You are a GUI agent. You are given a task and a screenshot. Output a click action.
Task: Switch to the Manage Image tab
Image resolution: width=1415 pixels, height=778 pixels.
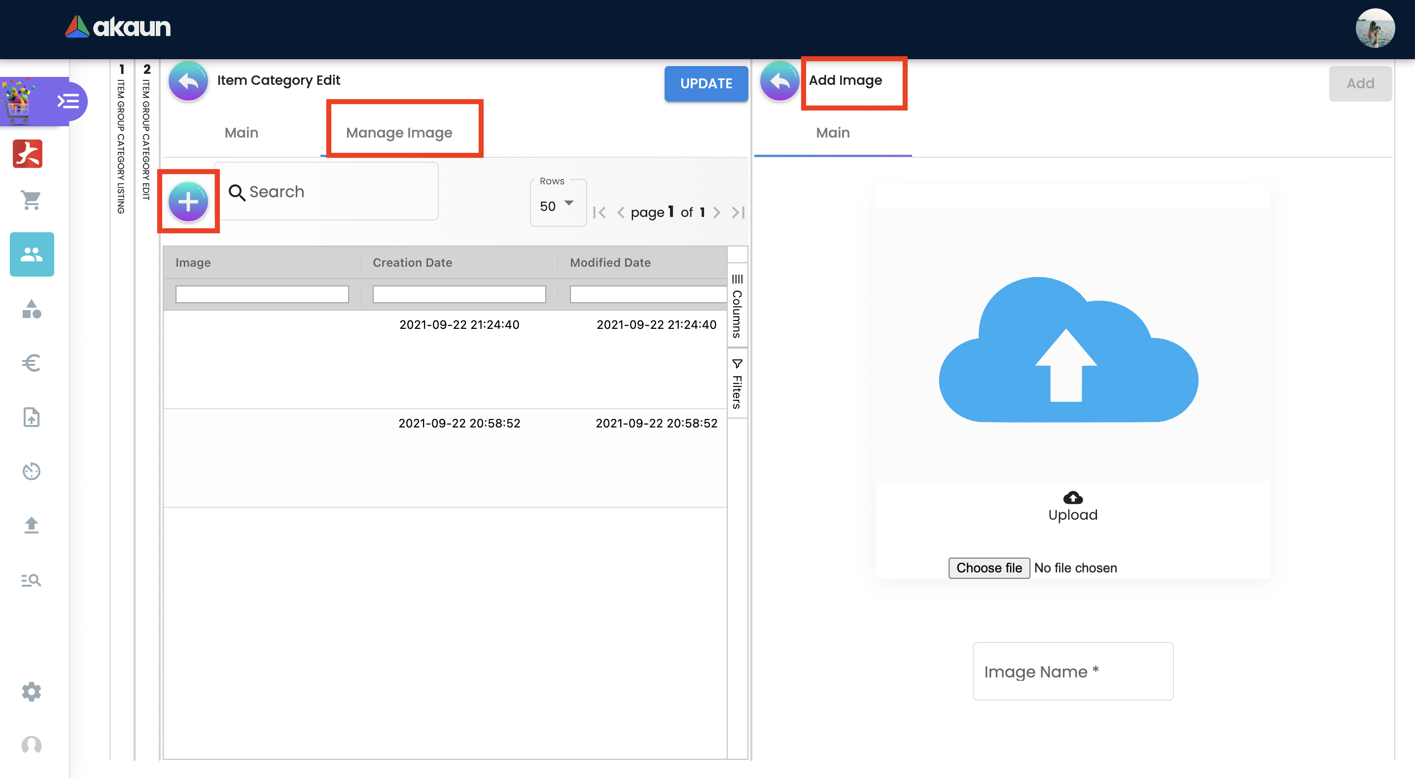tap(399, 133)
